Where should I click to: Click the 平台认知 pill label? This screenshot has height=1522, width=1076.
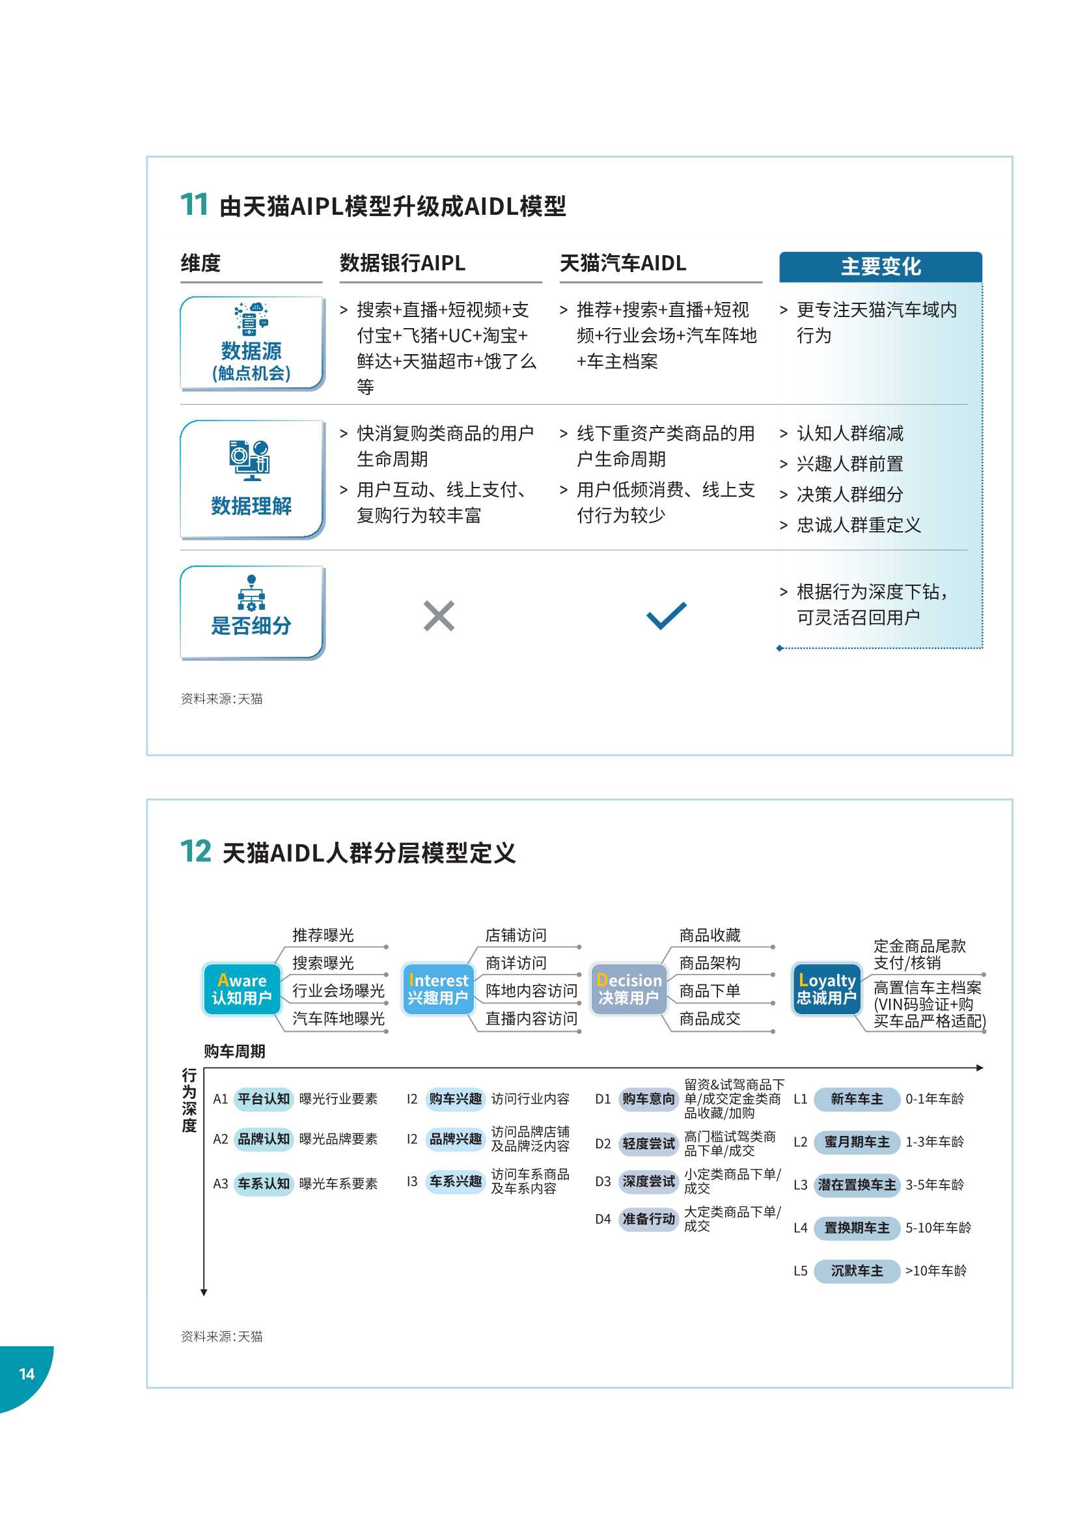(x=264, y=1098)
